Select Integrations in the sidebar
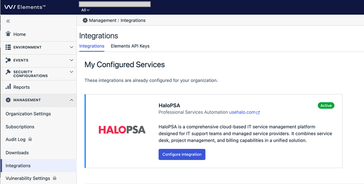The height and width of the screenshot is (184, 364). pyautogui.click(x=38, y=166)
